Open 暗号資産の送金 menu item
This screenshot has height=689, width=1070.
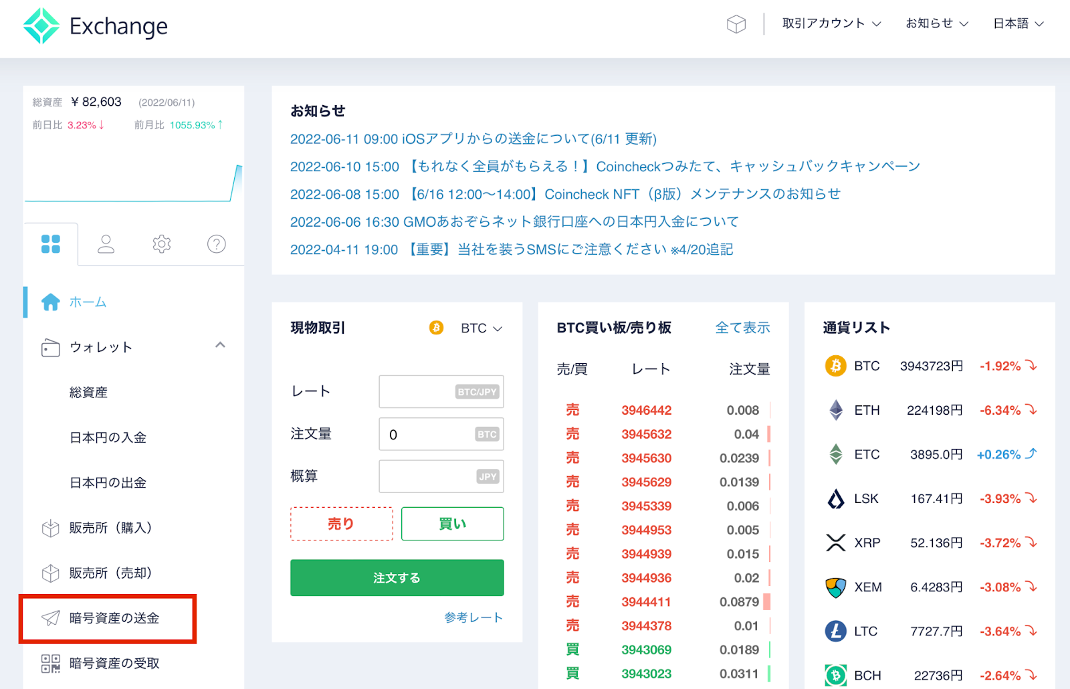114,618
